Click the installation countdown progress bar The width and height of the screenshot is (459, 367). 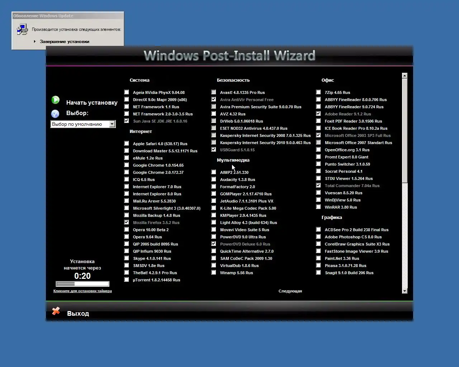[x=82, y=284]
